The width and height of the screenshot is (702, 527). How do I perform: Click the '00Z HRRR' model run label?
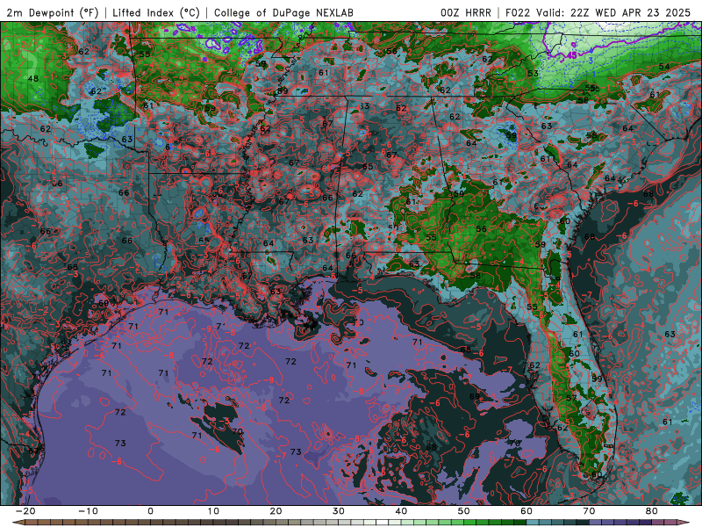[x=466, y=13]
